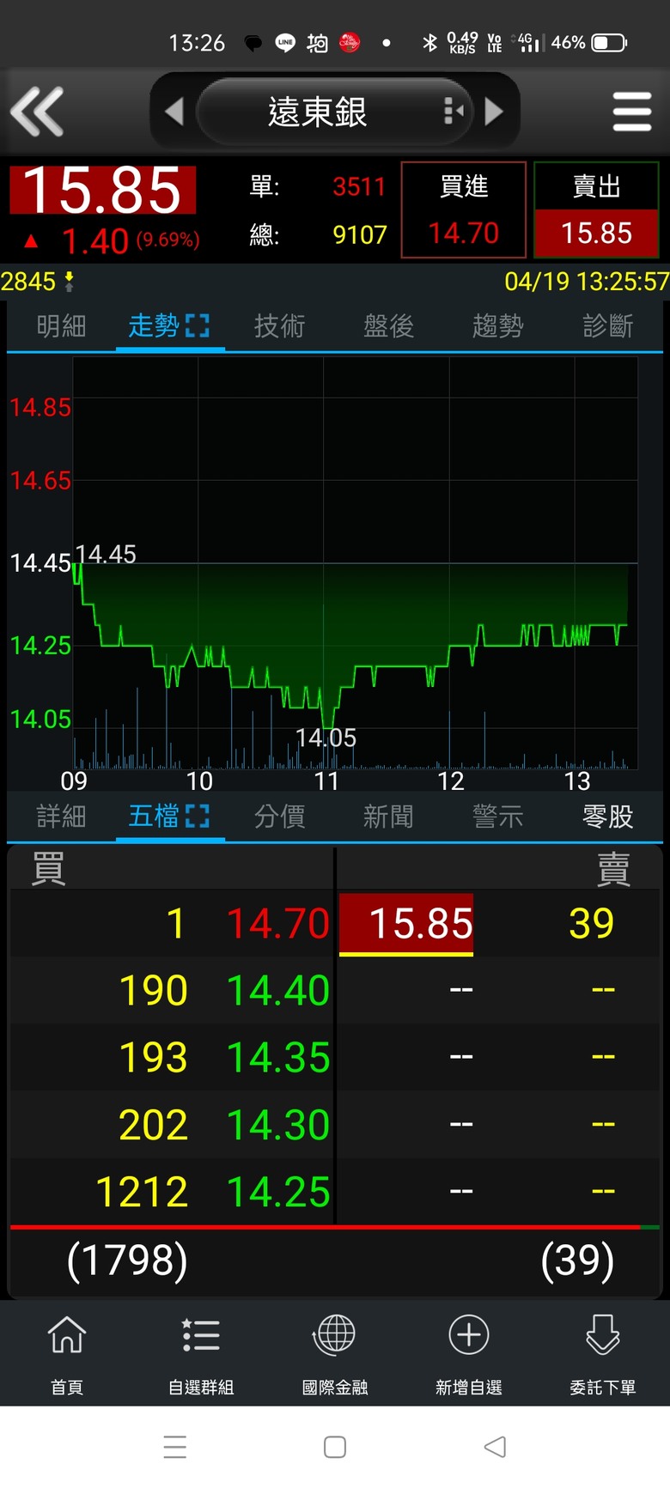Tap the intraday price chart area
This screenshot has height=1488, width=670.
coord(356,562)
